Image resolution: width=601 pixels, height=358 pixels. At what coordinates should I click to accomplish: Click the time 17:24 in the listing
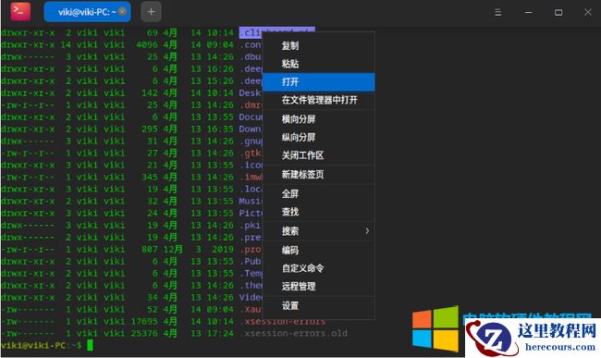click(220, 333)
